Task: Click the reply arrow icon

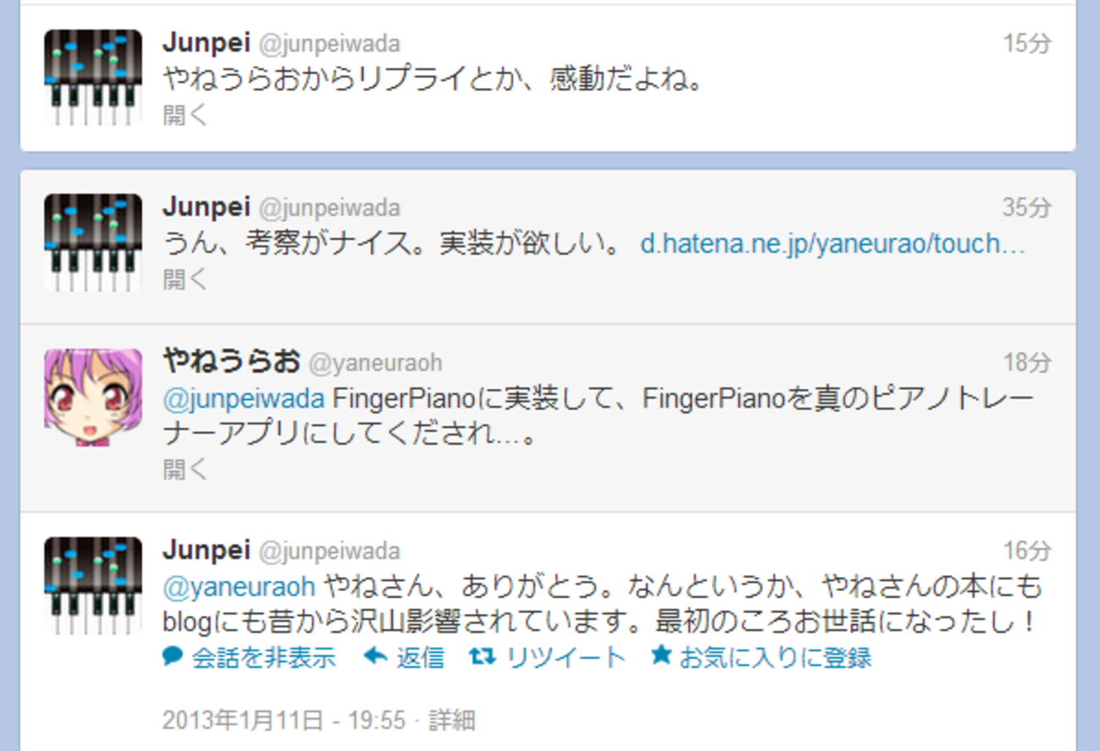Action: pyautogui.click(x=375, y=656)
